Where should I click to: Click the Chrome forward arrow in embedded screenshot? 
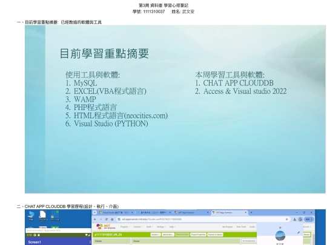(101, 219)
